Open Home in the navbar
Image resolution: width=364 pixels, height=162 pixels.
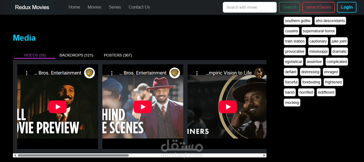click(74, 7)
